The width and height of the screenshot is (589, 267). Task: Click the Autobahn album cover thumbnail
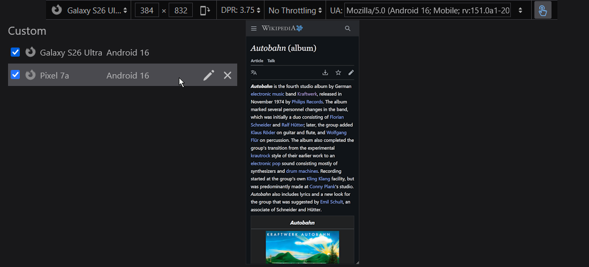[x=303, y=247]
